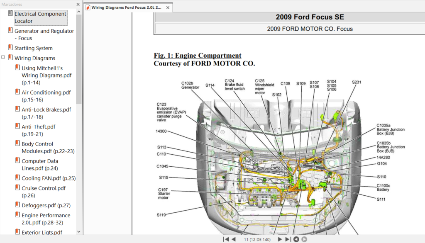Go to the next page
The width and height of the screenshot is (425, 243).
280,239
